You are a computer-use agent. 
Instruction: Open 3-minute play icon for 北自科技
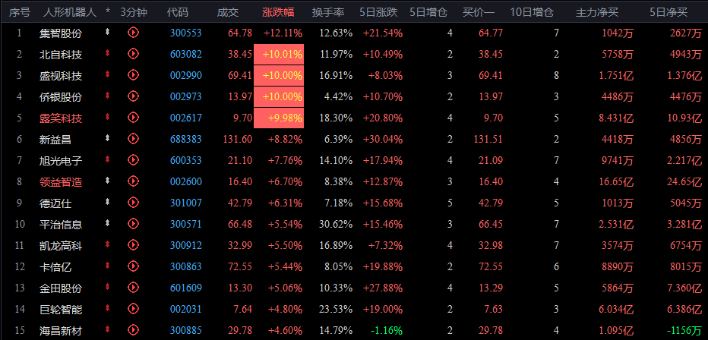pos(133,54)
